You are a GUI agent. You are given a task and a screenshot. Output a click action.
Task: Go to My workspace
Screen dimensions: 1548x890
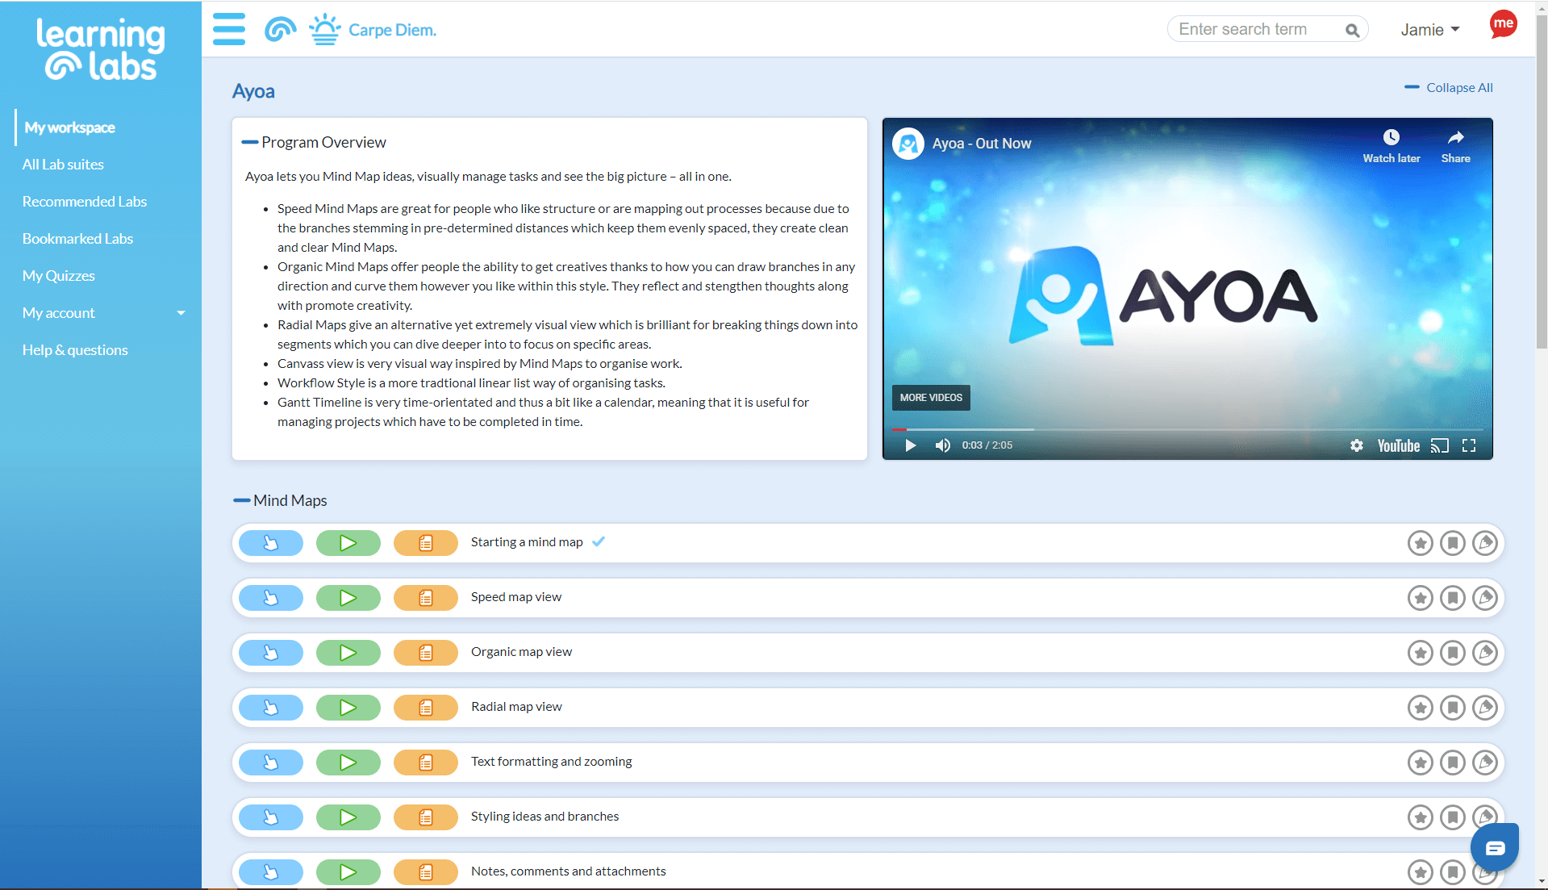point(69,127)
